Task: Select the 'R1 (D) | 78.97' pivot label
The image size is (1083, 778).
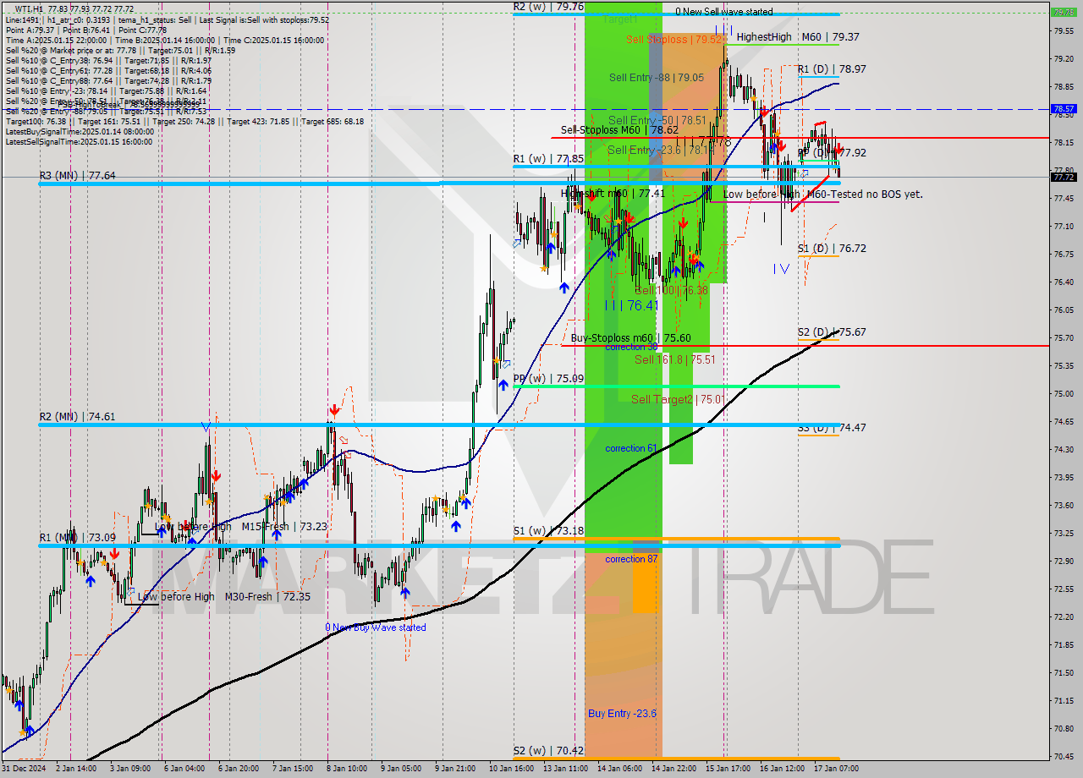Action: [832, 69]
